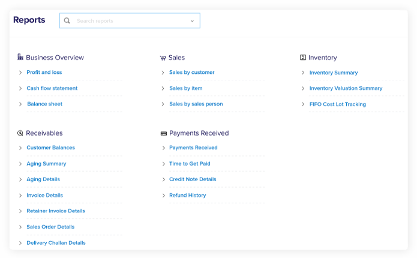Expand chevron beside Sales by sales person
This screenshot has width=417, height=258.
[x=163, y=104]
